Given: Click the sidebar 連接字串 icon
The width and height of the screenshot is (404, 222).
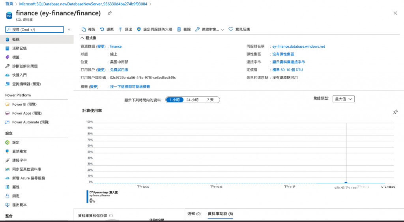Looking at the screenshot, I should point(7,160).
